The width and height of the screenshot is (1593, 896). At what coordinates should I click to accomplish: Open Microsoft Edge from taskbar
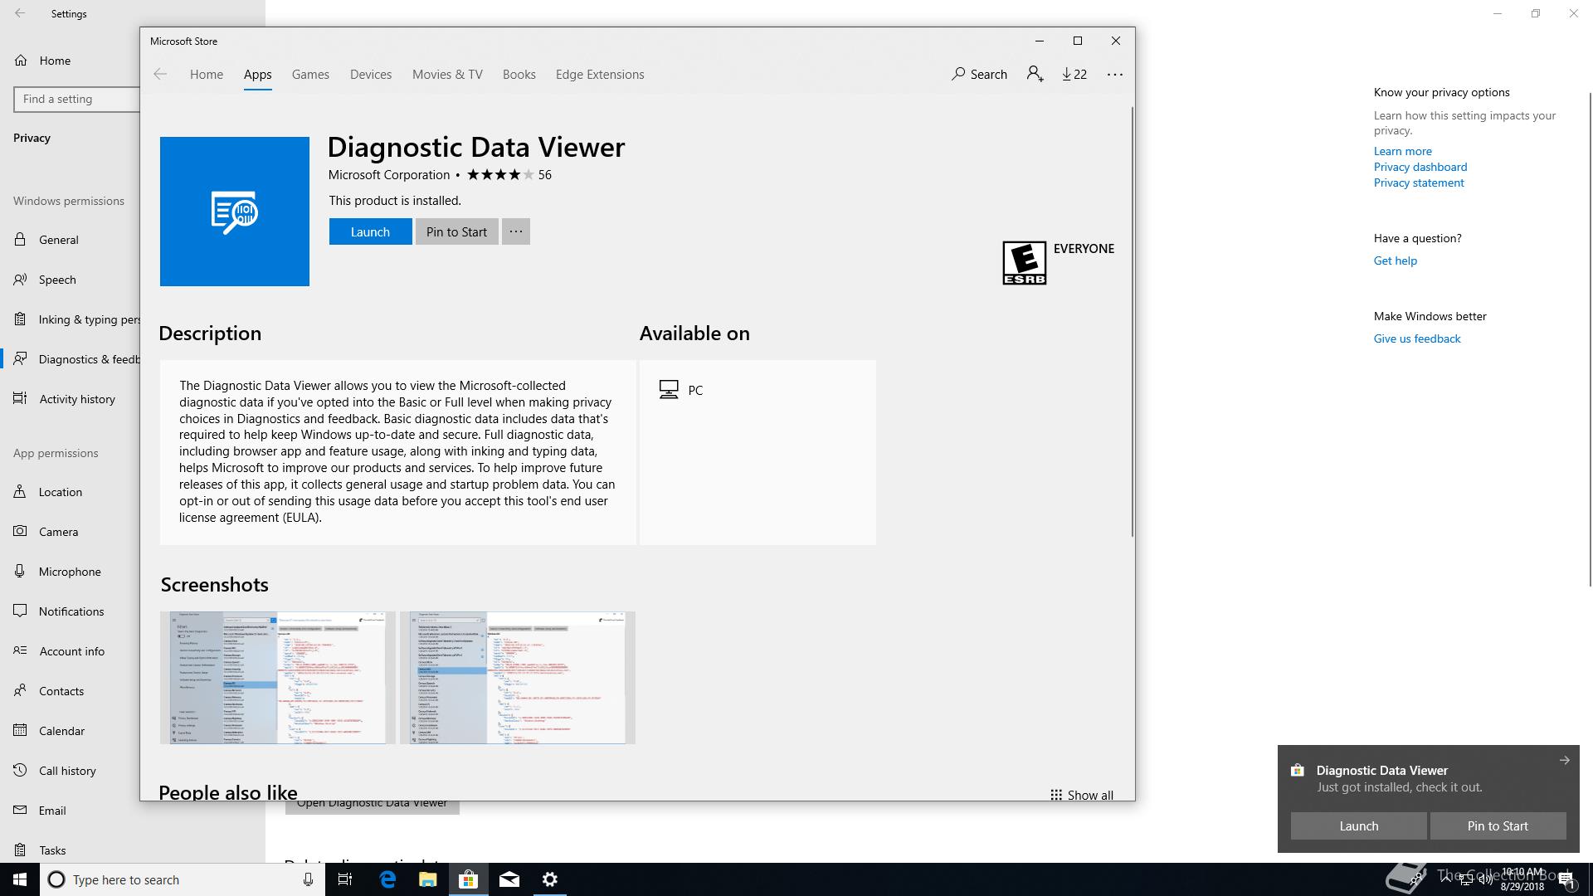387,879
